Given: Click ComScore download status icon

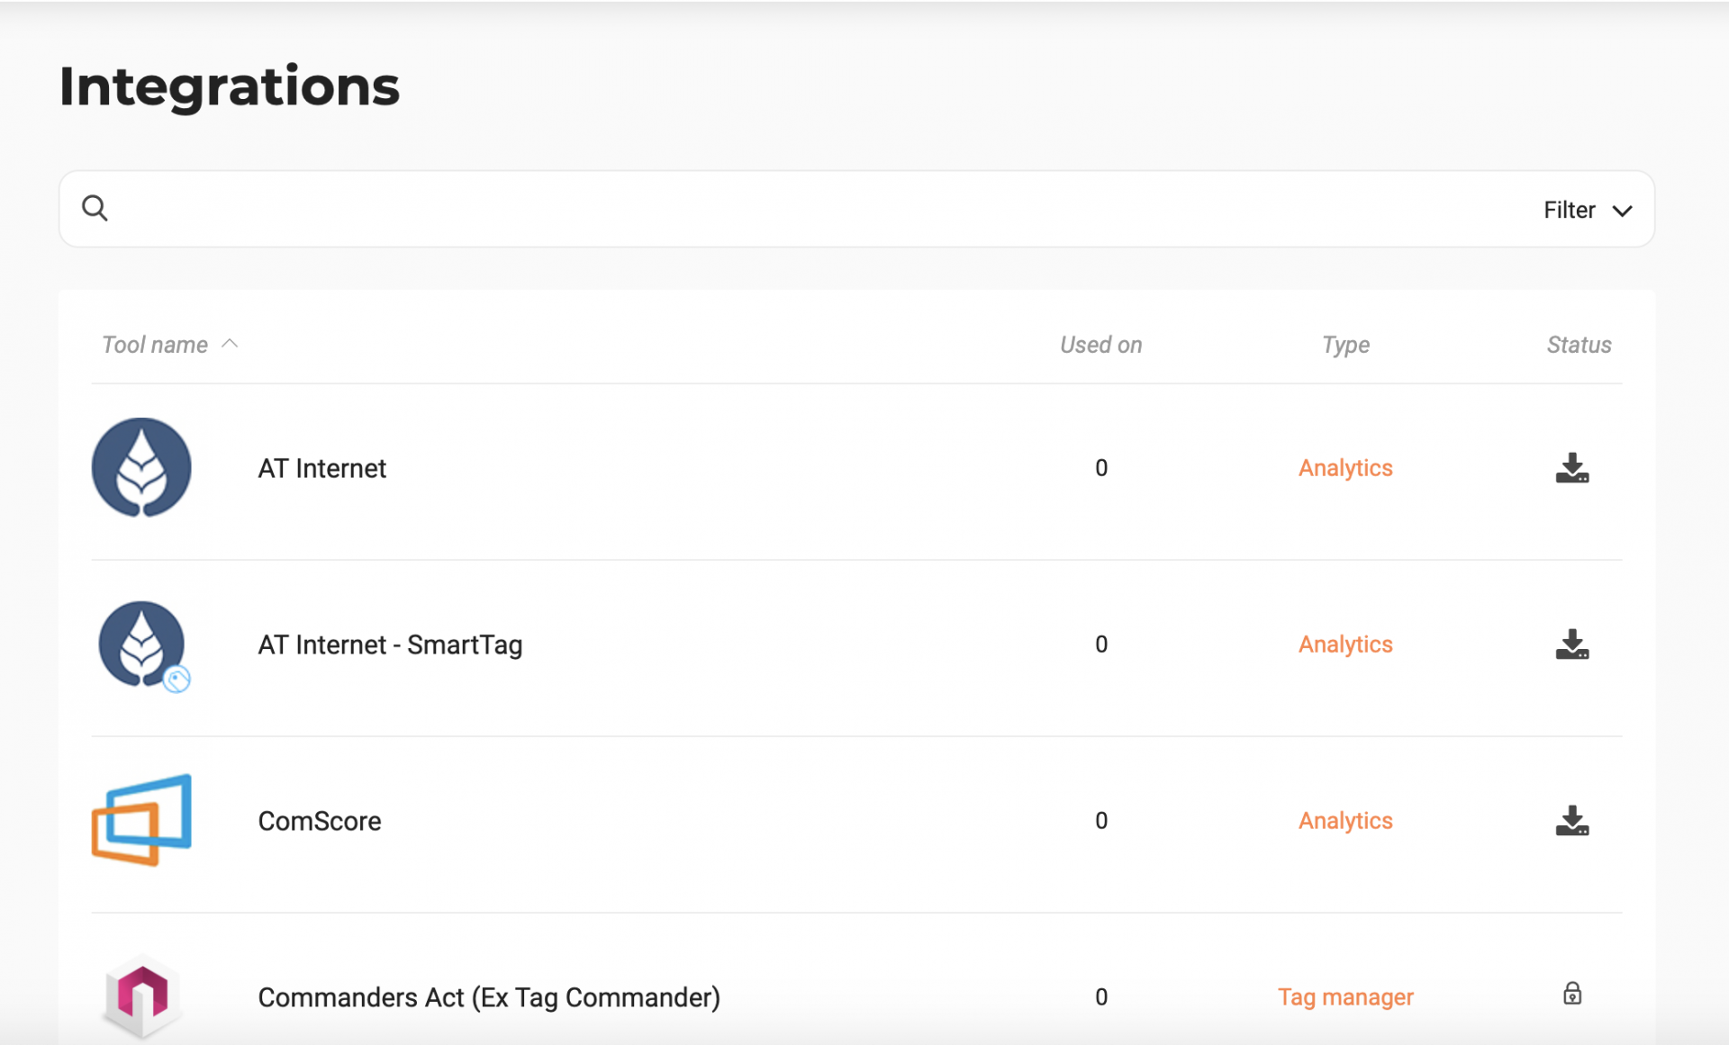Looking at the screenshot, I should point(1571,821).
